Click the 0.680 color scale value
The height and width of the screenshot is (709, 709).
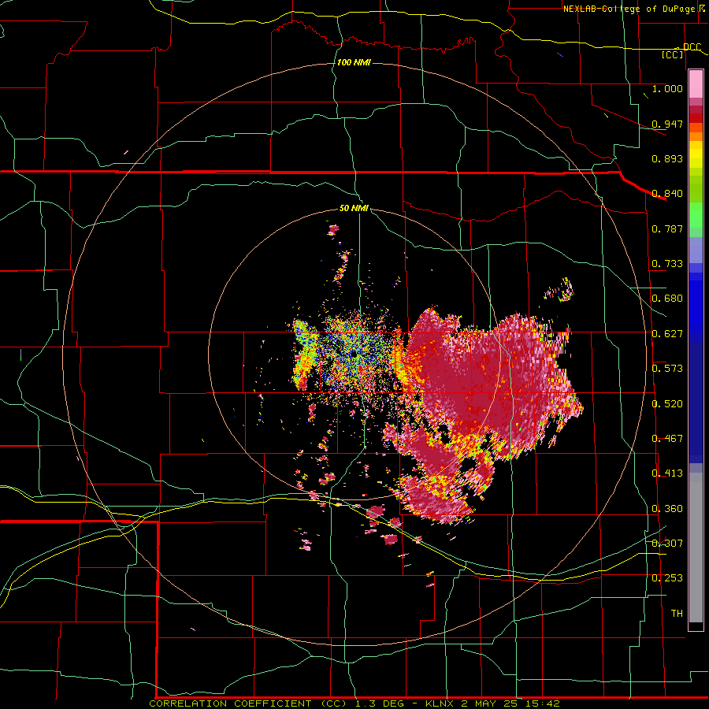[667, 299]
